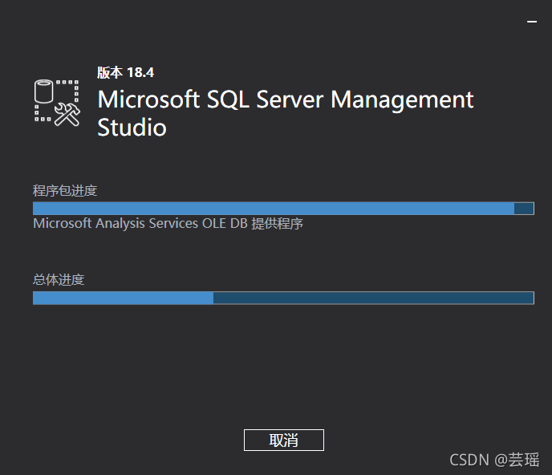
Task: Click the SQL Server Management Studio logo
Action: point(58,102)
